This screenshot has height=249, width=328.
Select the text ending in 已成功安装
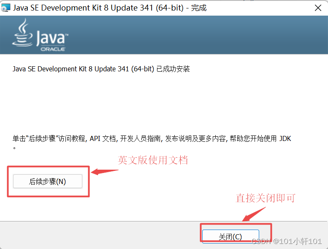coord(101,69)
